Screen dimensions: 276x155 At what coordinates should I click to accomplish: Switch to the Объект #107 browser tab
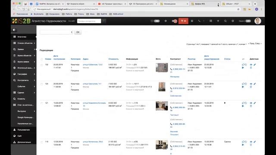click(236, 4)
